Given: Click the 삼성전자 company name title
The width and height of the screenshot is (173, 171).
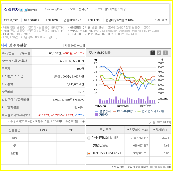Looking at the screenshot, I should [12, 10].
